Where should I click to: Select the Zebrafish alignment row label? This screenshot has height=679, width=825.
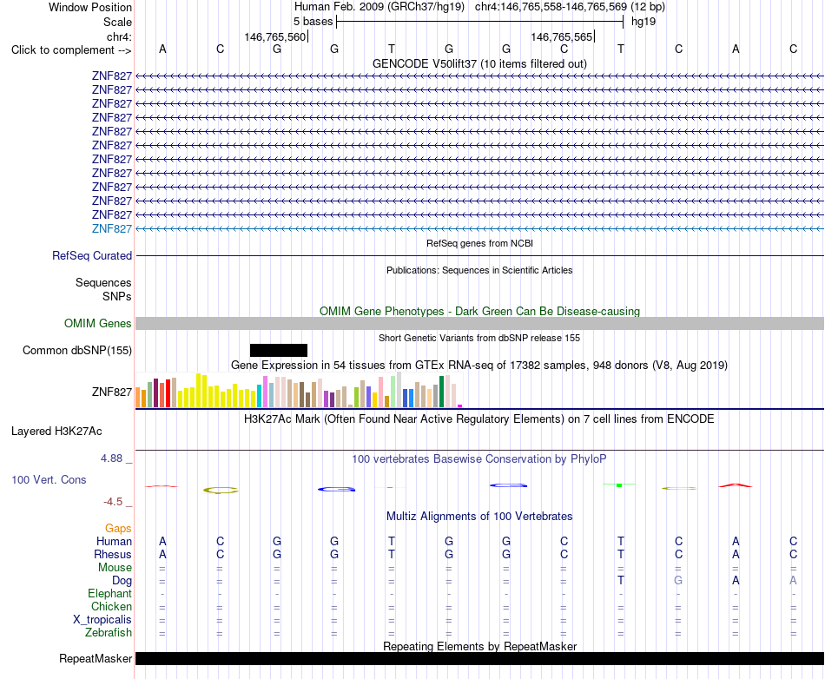[x=109, y=633]
